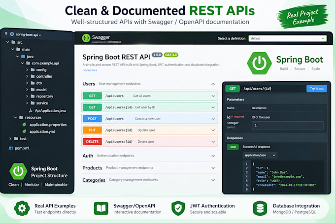
Task: Expand the controller folder
Action: point(27,76)
